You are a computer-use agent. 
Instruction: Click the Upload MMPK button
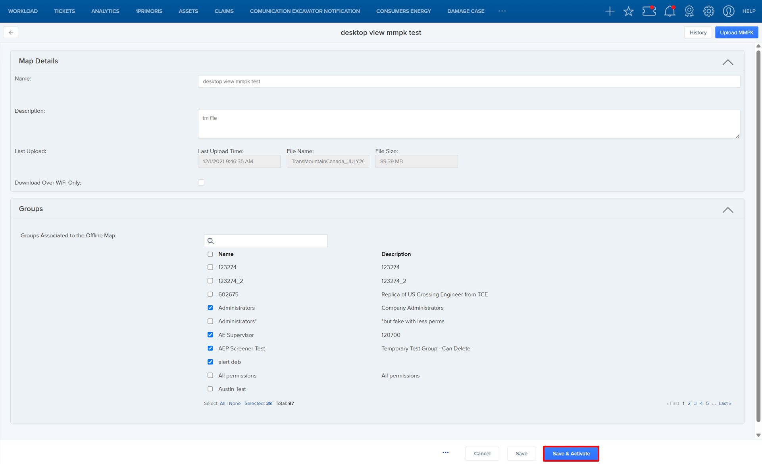click(736, 33)
